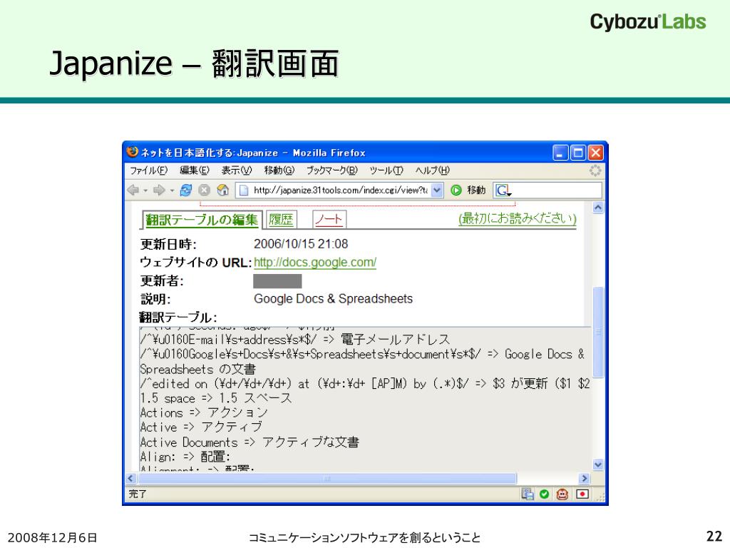
Task: Click the vertical scrollbar up arrow
Action: [x=598, y=208]
